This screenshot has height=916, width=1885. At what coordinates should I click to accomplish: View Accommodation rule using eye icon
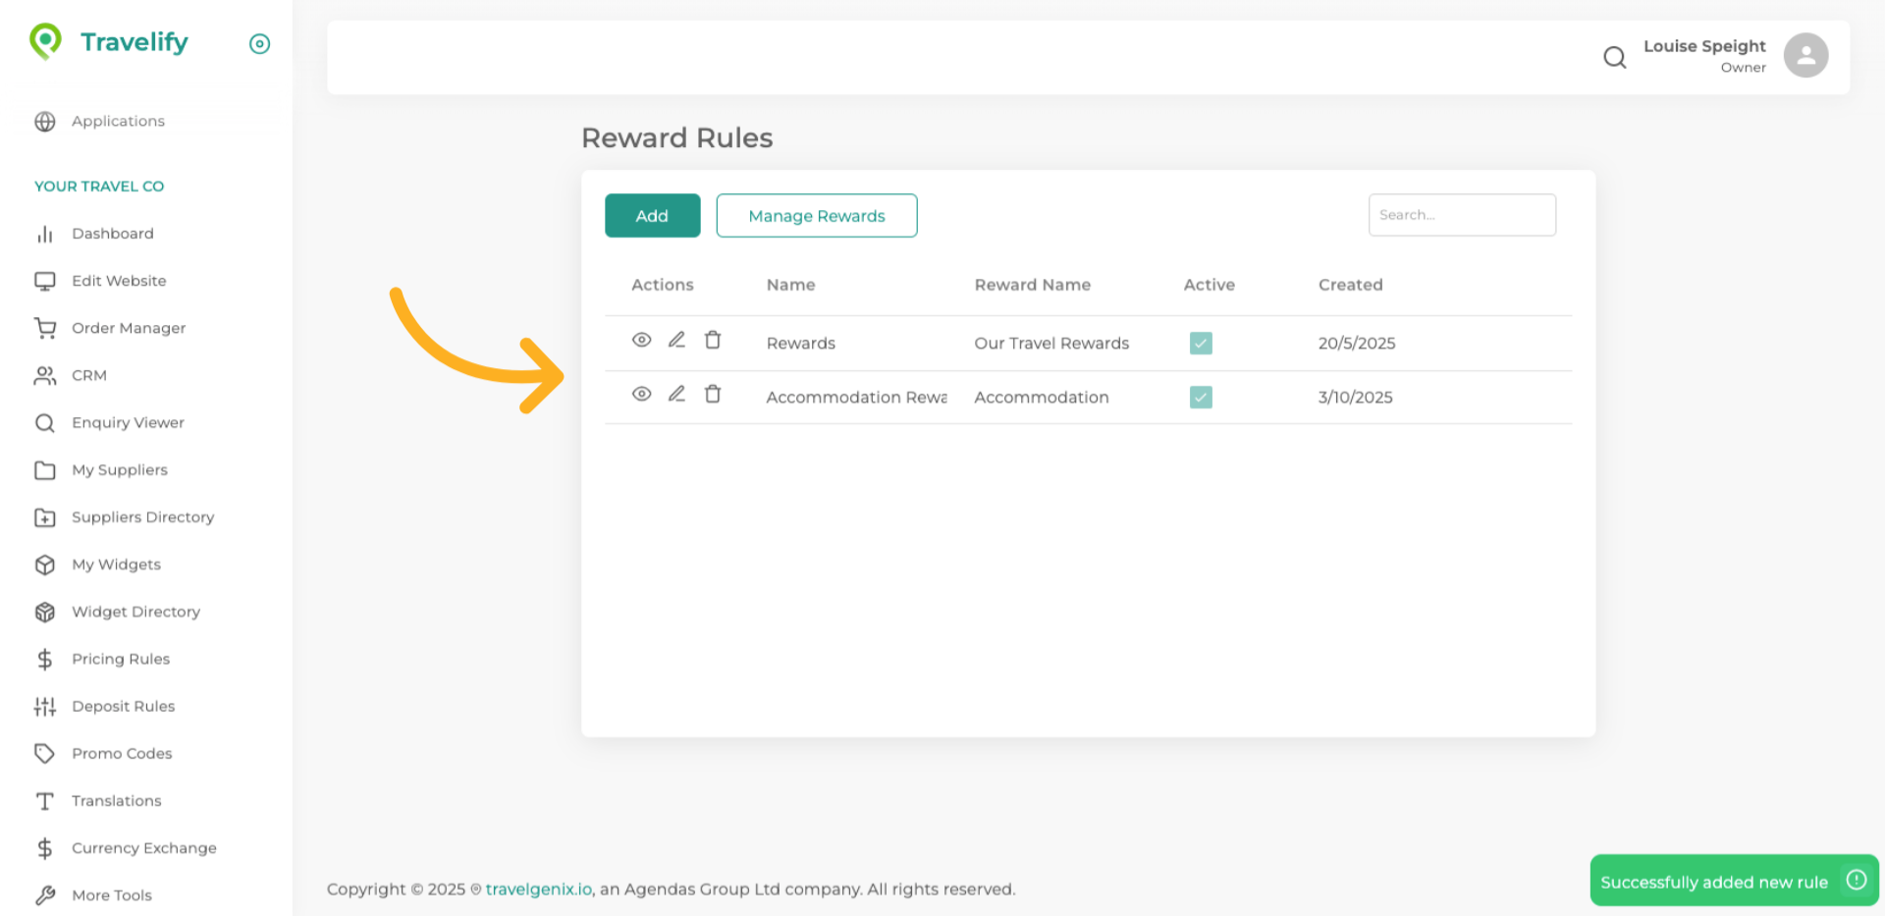[641, 394]
